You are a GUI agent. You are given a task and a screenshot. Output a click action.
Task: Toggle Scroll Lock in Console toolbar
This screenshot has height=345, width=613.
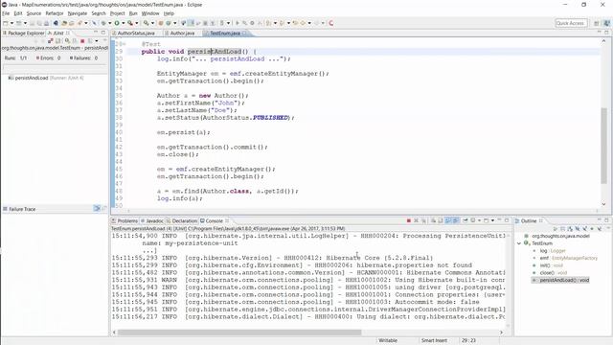click(441, 220)
